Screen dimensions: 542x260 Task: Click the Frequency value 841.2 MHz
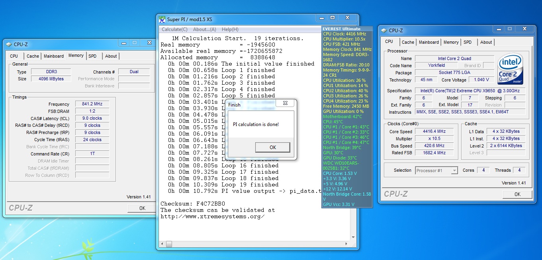pyautogui.click(x=92, y=104)
